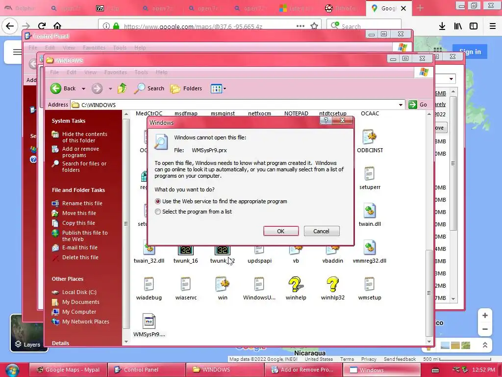
Task: Expand the Address bar dropdown
Action: coord(401,105)
